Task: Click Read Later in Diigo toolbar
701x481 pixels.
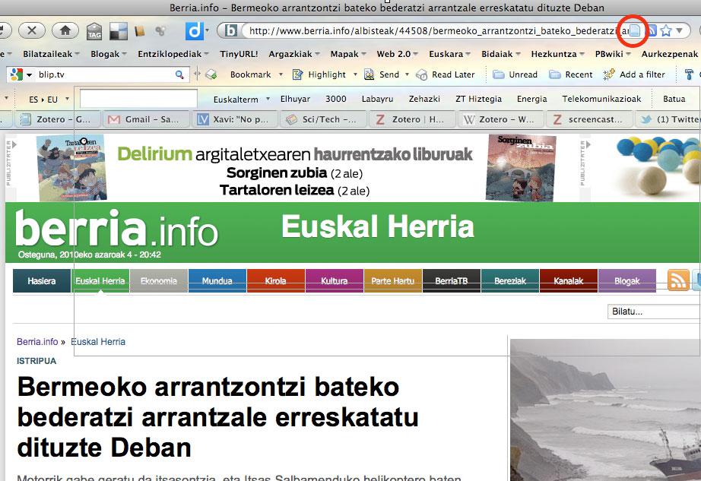Action: point(446,74)
